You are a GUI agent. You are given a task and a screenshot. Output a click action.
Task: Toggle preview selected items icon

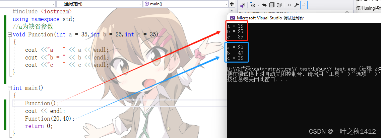(304, 5)
